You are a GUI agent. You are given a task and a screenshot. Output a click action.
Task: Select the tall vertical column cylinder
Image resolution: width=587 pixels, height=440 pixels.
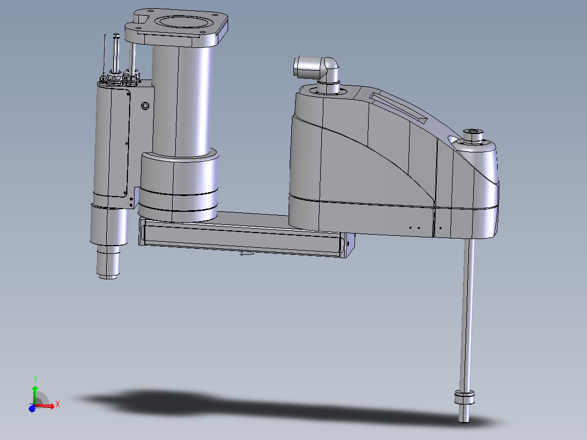pyautogui.click(x=182, y=99)
